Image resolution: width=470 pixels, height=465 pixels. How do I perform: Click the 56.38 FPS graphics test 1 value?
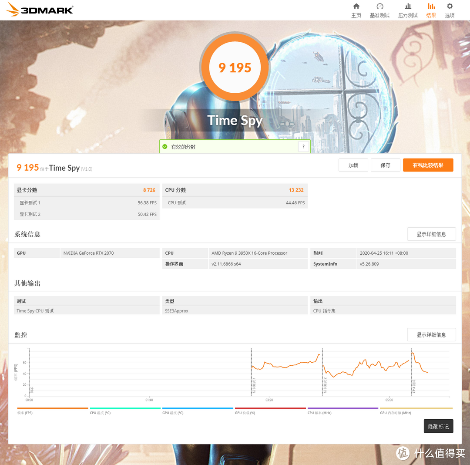147,202
